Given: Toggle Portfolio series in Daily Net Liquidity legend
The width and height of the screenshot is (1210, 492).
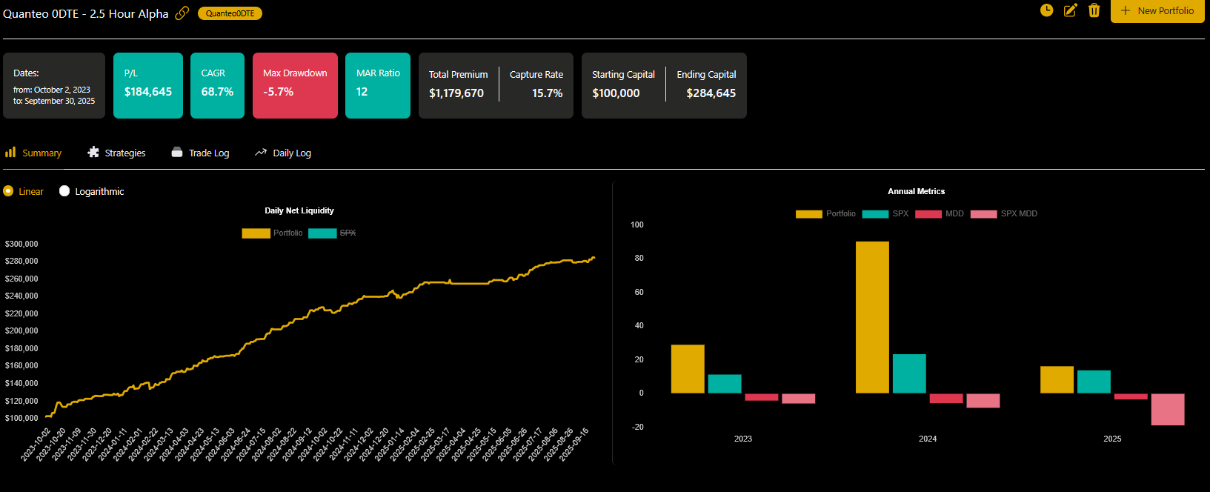Looking at the screenshot, I should tap(256, 233).
